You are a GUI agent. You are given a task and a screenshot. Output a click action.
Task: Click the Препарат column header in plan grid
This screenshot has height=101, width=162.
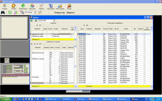98,29
